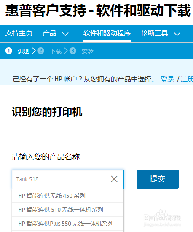
Task: Open the 诊断工具 menu
Action: [x=155, y=33]
